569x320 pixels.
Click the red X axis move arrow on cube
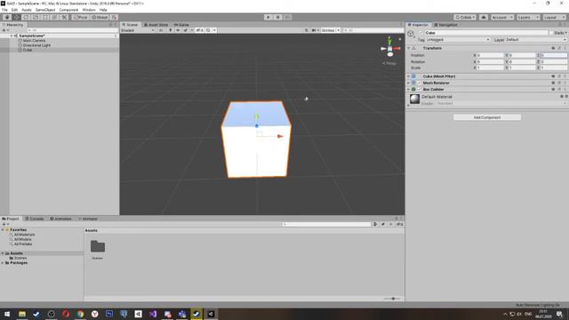(x=280, y=136)
